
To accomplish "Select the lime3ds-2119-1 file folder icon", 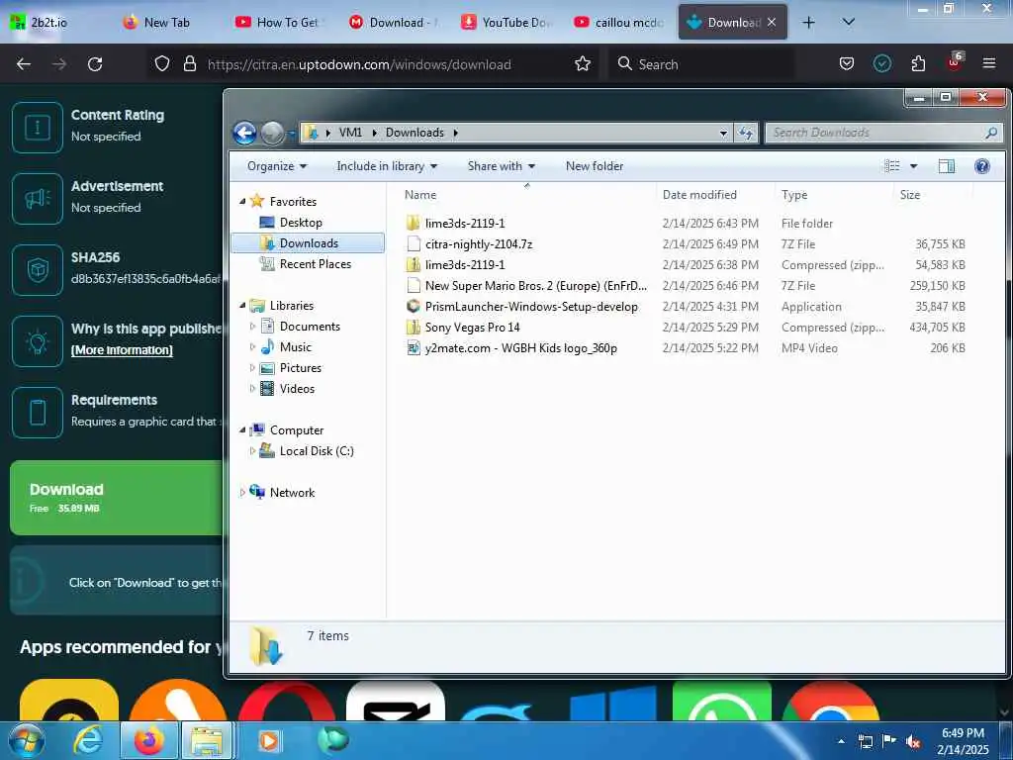I will tap(414, 223).
